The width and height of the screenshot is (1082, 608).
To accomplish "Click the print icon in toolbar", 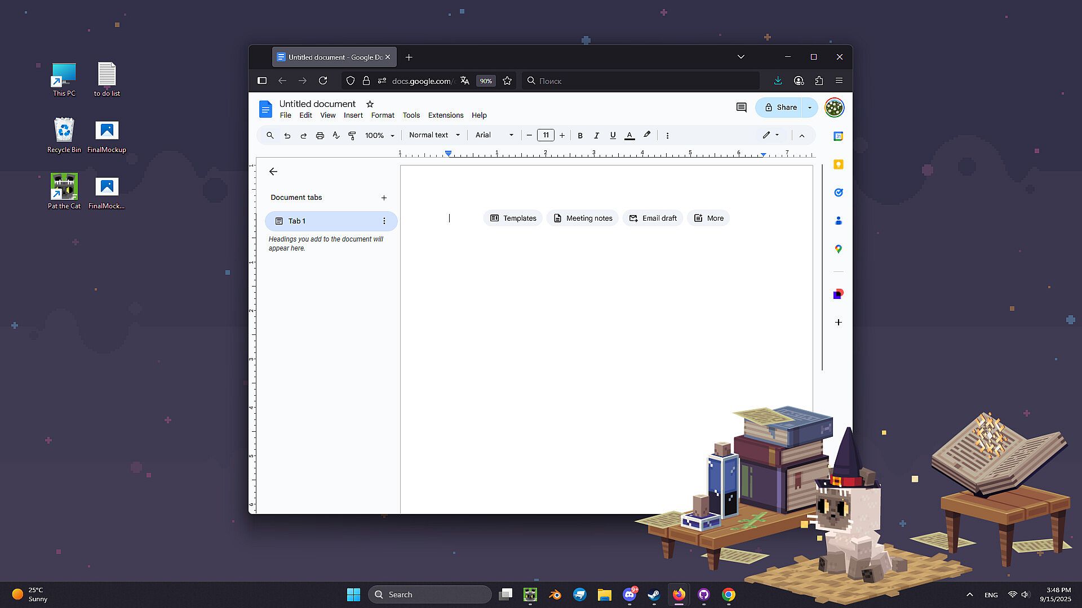I will [320, 136].
